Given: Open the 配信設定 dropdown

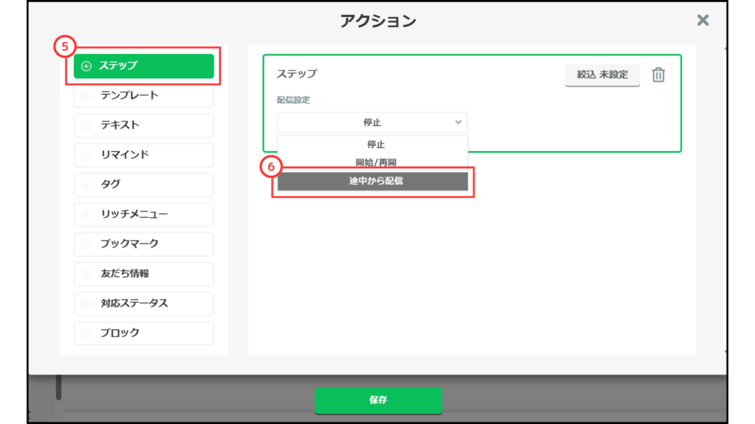Looking at the screenshot, I should click(x=372, y=122).
